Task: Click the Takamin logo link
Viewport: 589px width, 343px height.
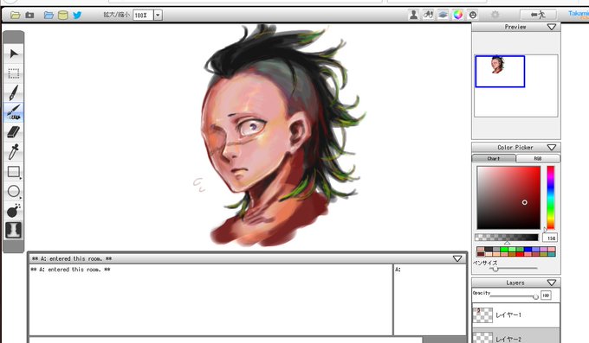Action: (579, 14)
